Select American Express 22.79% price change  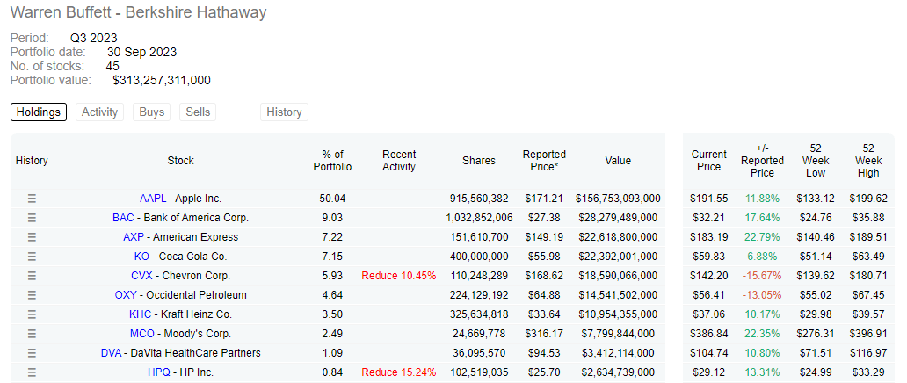(x=762, y=237)
